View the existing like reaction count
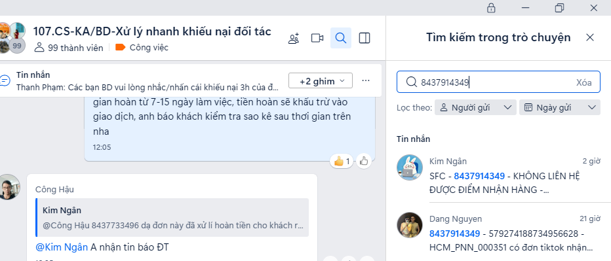 point(342,161)
